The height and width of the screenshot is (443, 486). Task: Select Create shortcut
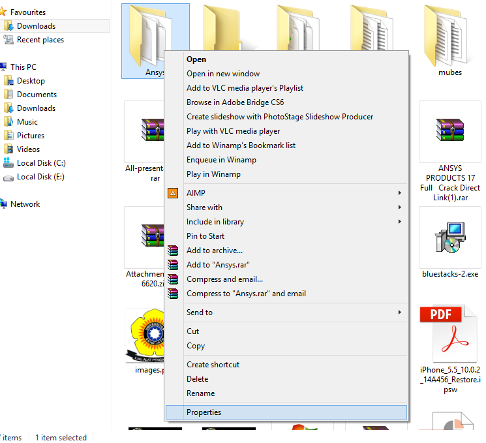286,365
